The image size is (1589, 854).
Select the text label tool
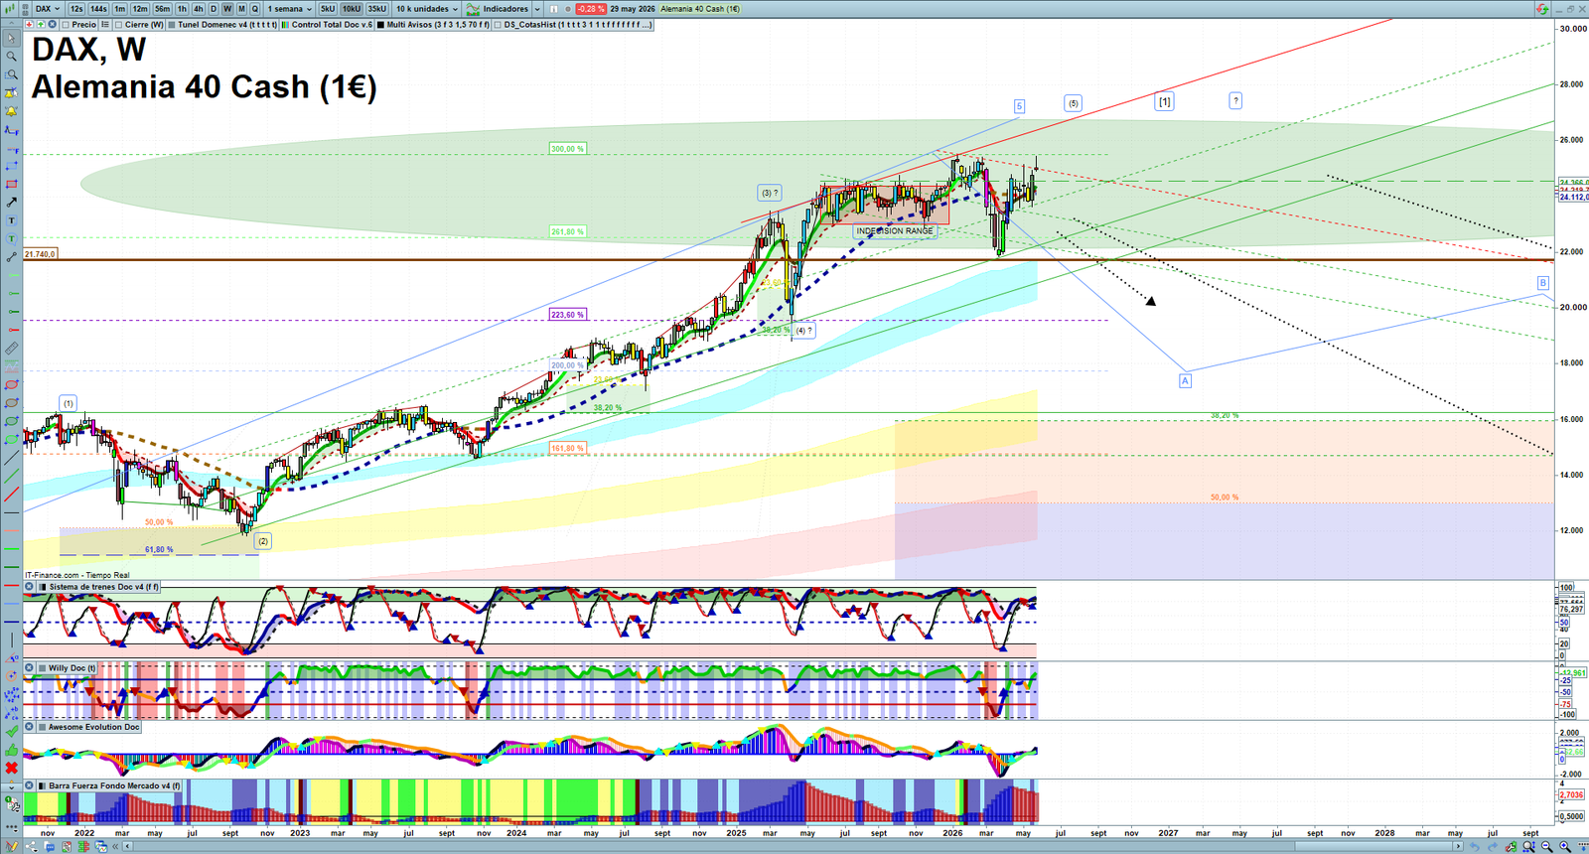coord(11,220)
